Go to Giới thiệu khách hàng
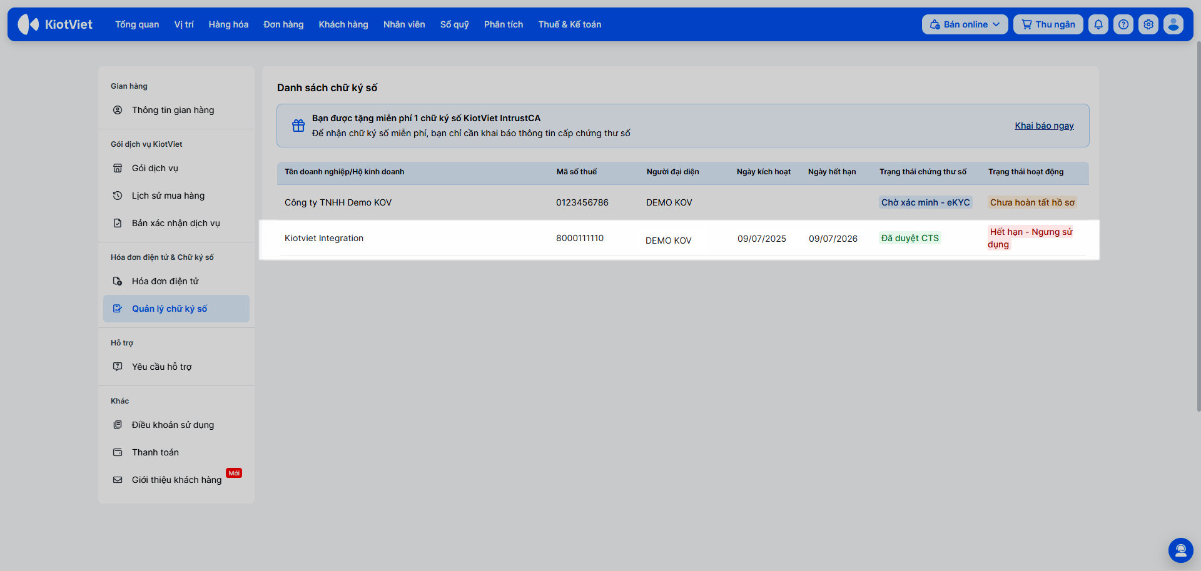 (176, 480)
